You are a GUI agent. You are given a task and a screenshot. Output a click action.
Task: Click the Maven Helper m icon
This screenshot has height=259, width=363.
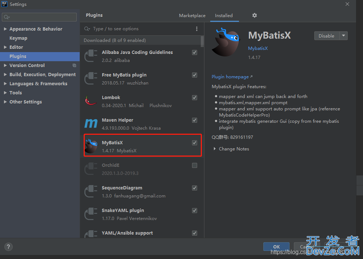[x=91, y=123]
